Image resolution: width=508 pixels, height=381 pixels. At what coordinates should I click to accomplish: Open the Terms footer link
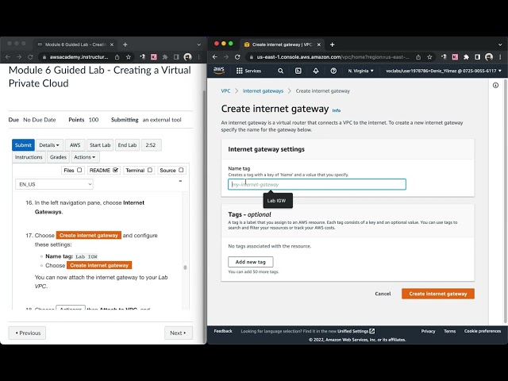(x=450, y=331)
